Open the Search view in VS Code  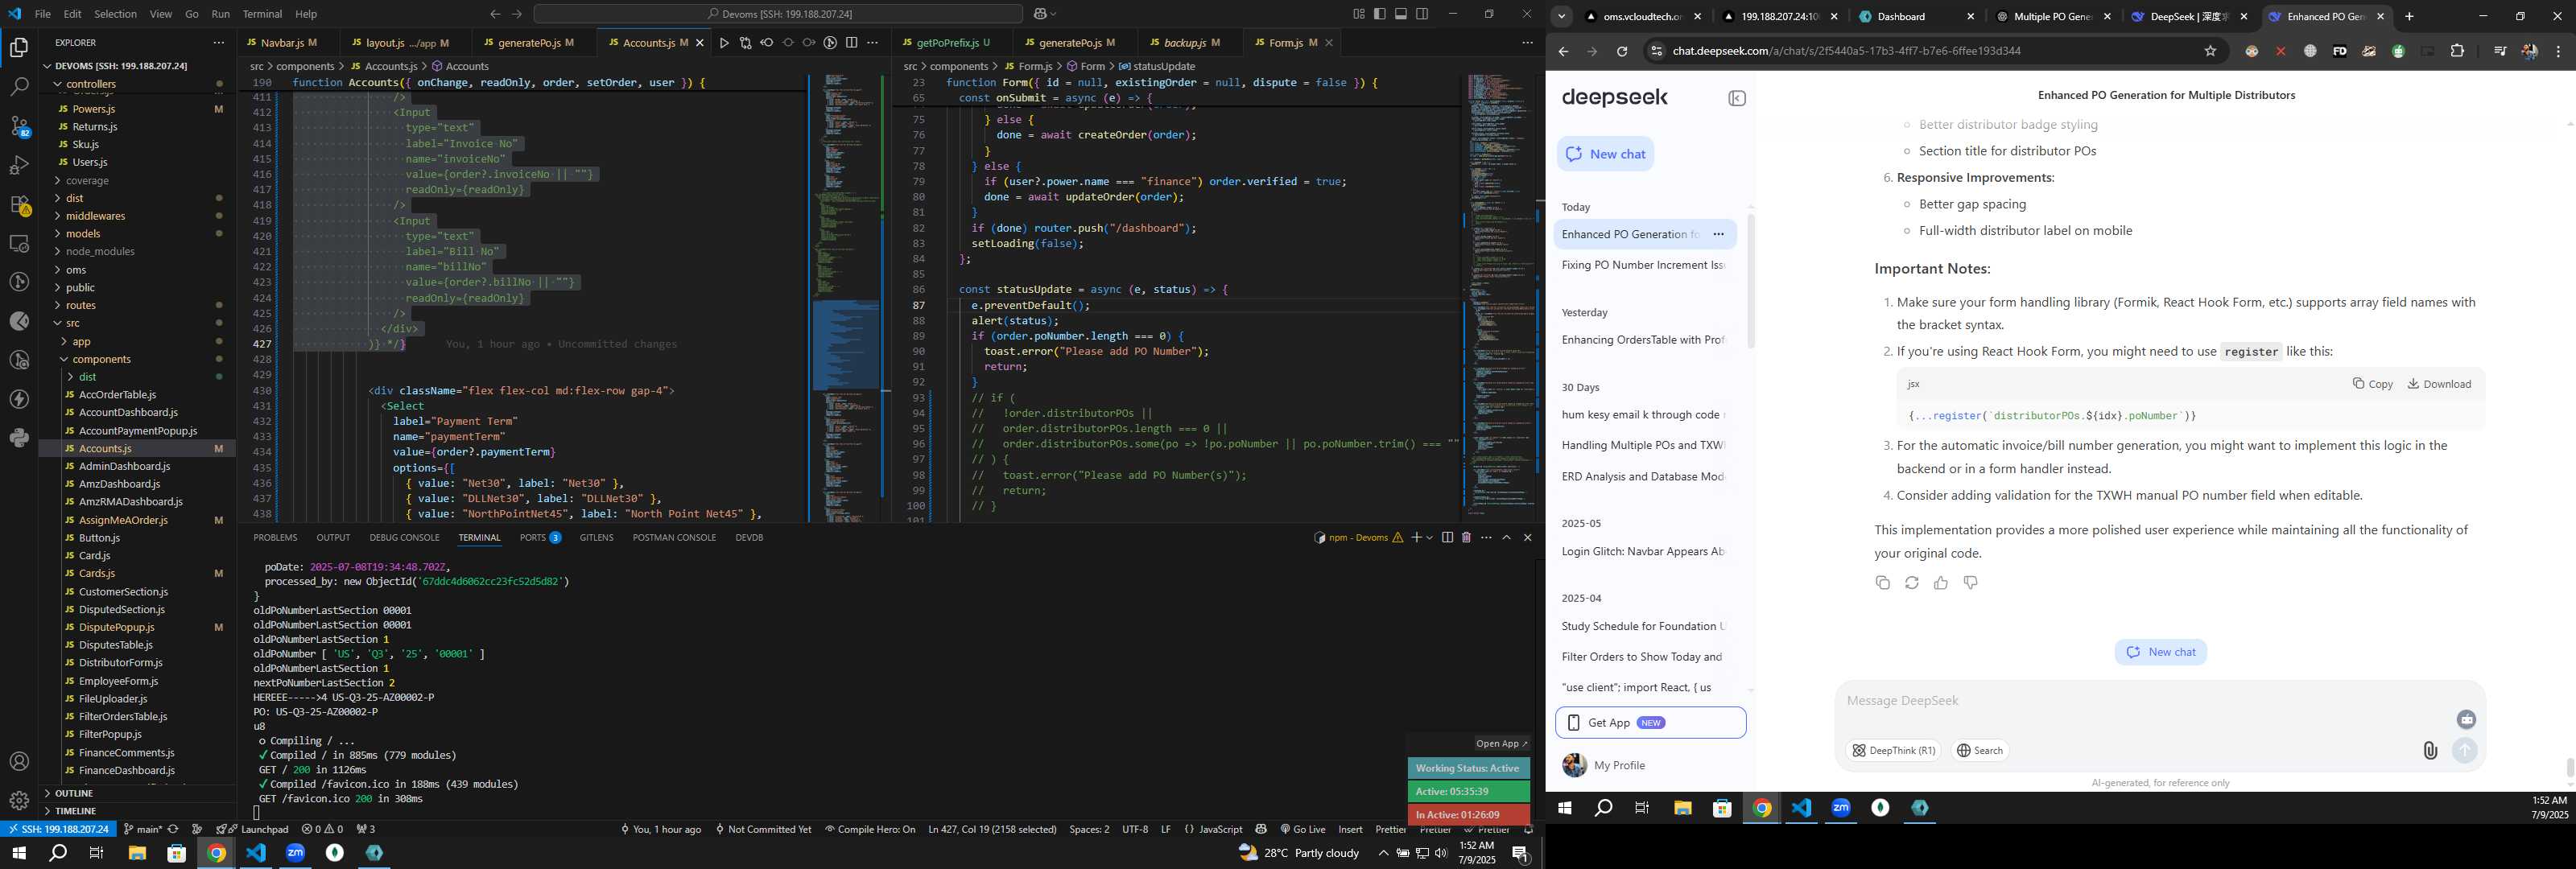point(19,87)
